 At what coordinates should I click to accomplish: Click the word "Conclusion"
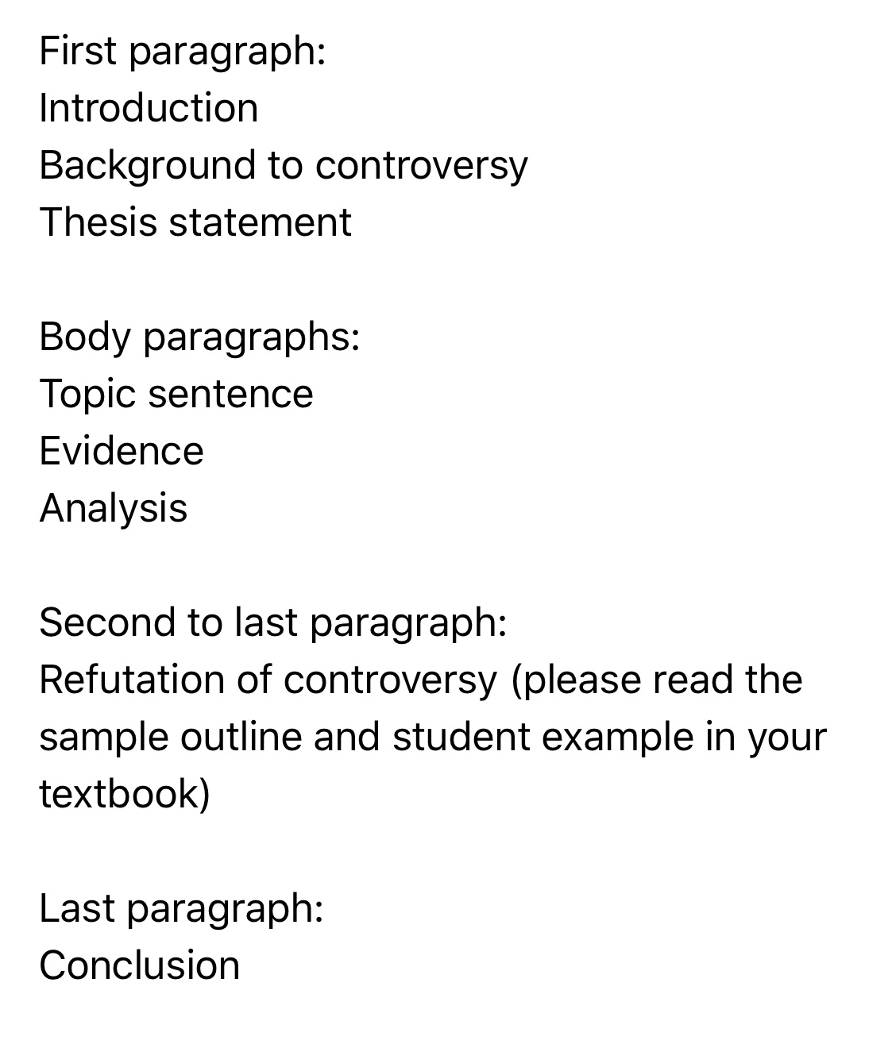[x=140, y=965]
